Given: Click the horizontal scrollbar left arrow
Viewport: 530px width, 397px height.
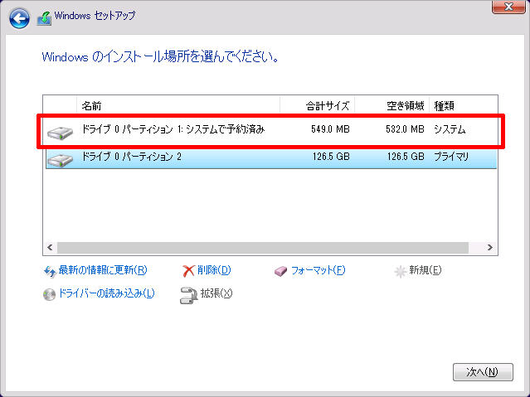Looking at the screenshot, I should click(x=50, y=247).
